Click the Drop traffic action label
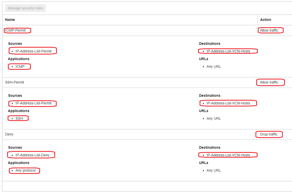This screenshot has height=192, width=292. (x=269, y=134)
